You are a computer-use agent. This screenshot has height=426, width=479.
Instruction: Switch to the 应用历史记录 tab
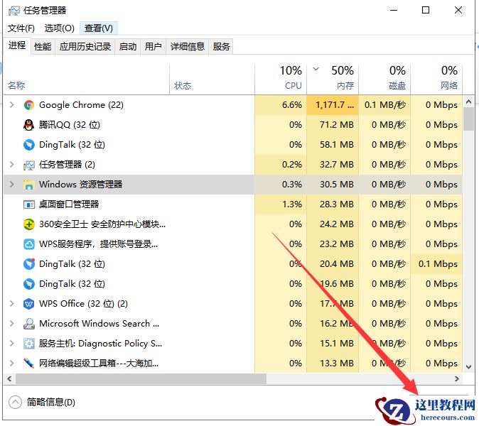(85, 47)
